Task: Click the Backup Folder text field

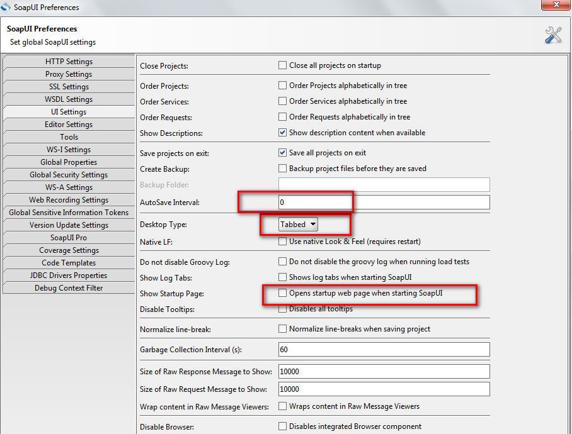Action: (384, 184)
